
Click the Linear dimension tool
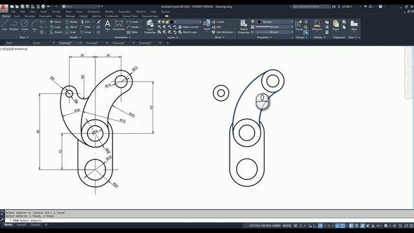(x=133, y=21)
